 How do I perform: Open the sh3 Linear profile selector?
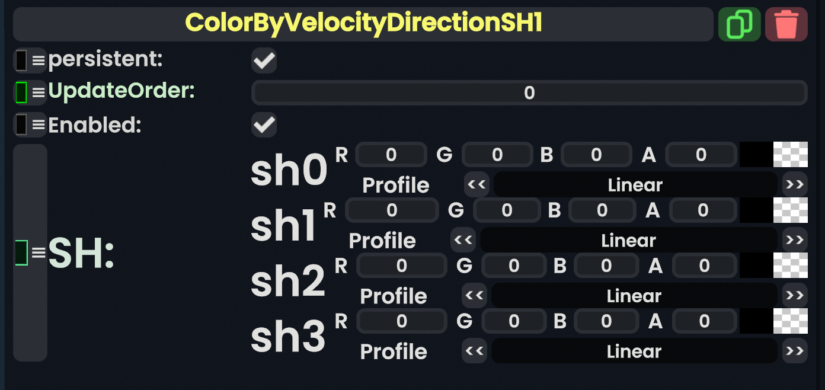point(634,351)
